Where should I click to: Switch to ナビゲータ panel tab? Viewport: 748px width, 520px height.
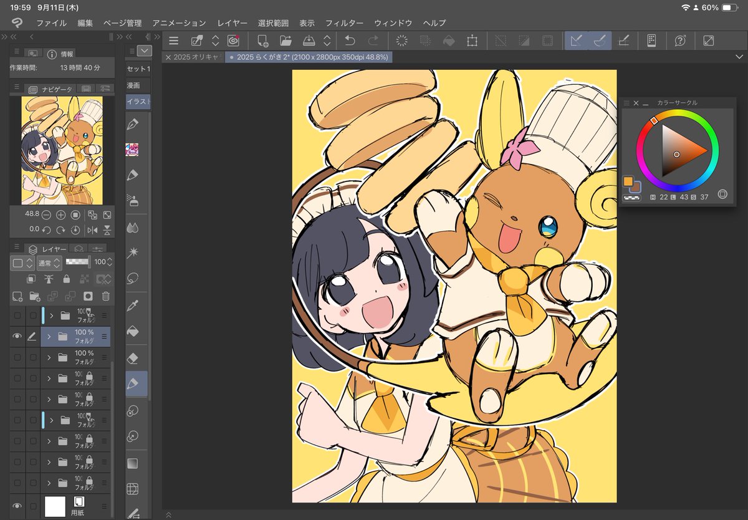50,89
